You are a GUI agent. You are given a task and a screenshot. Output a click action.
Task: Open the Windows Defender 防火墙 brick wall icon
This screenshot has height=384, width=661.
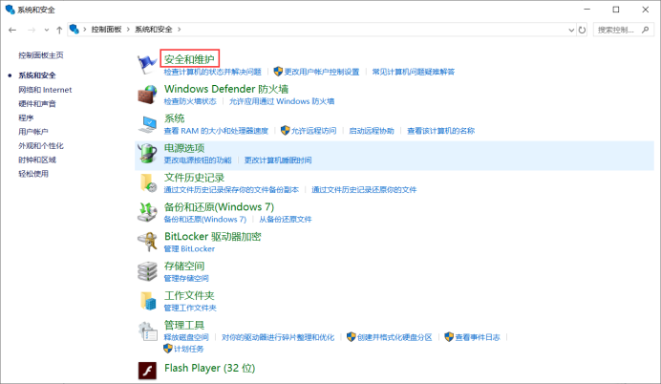tap(148, 94)
